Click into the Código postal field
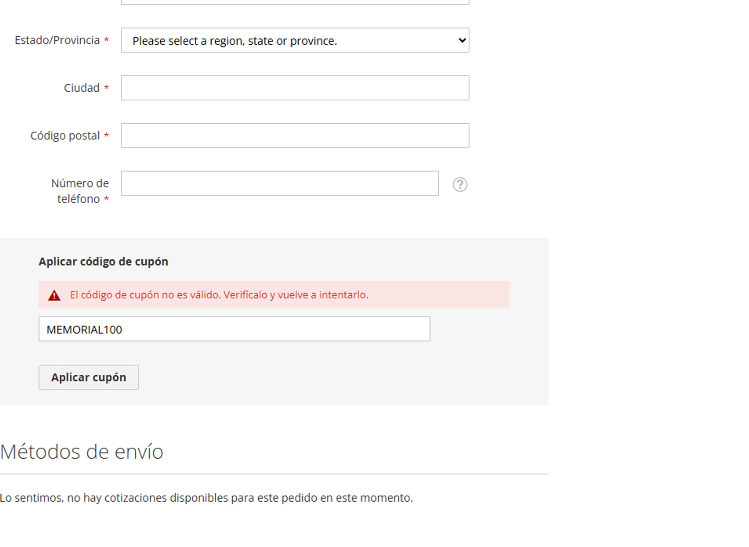The image size is (749, 547). (x=295, y=136)
